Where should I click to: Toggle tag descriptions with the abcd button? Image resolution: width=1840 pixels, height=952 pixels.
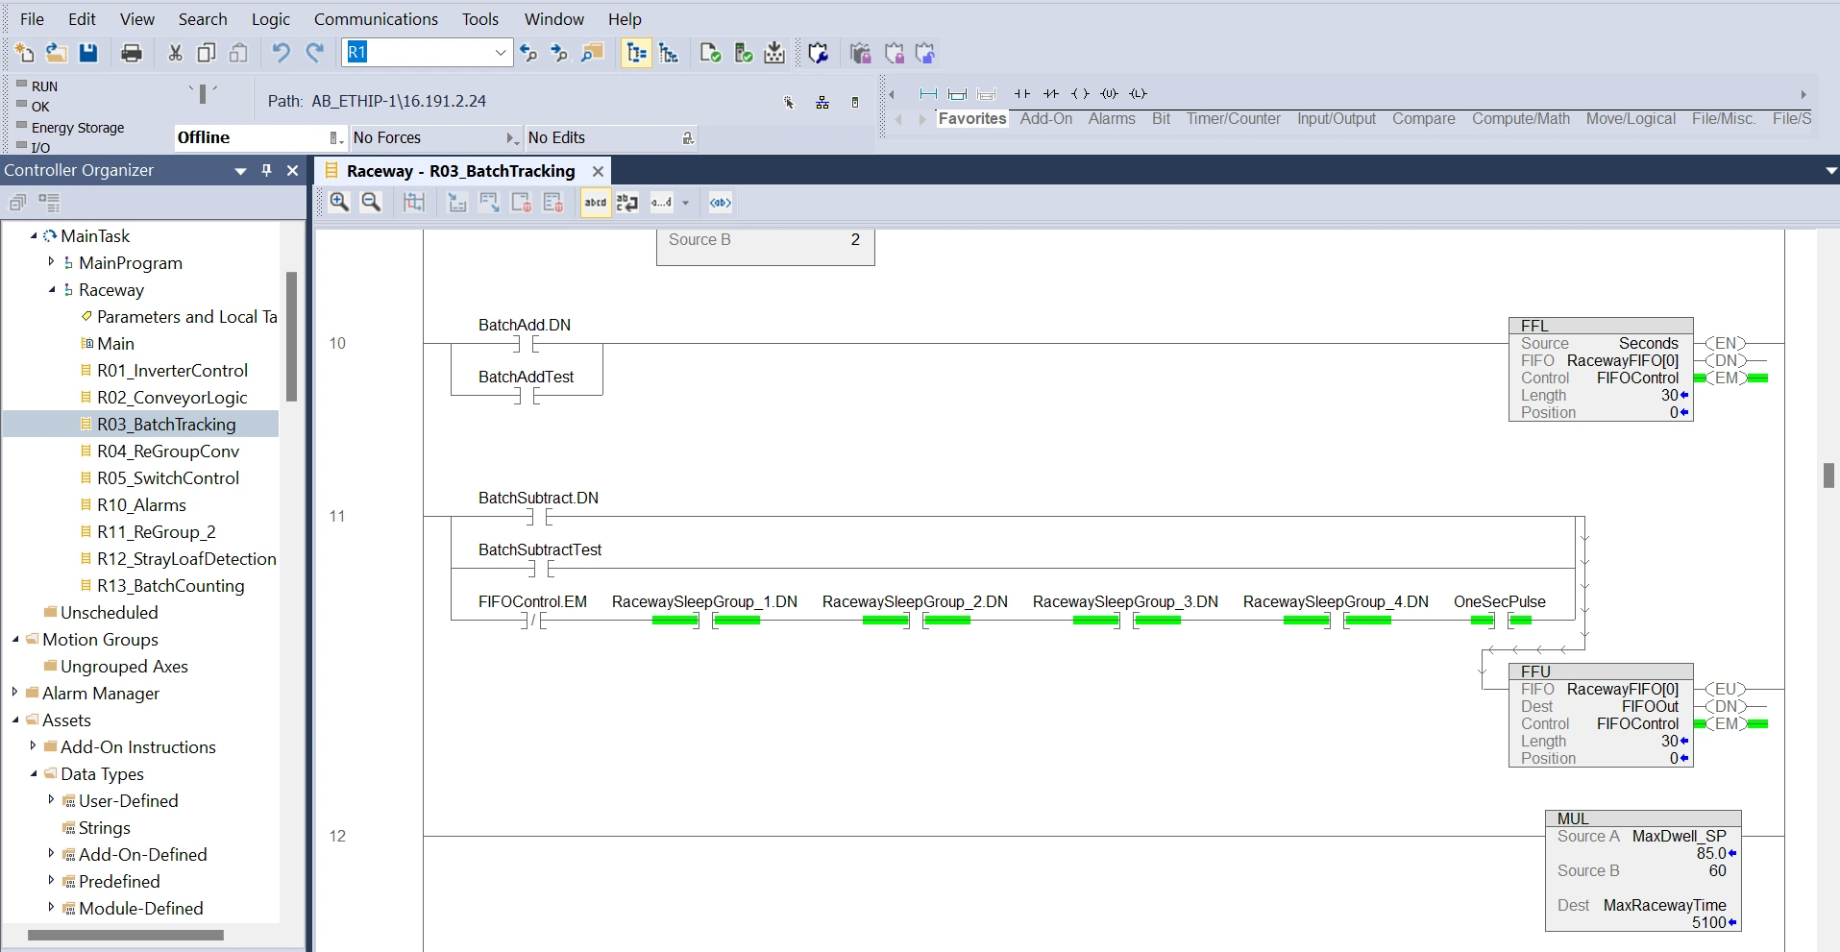[x=596, y=202]
